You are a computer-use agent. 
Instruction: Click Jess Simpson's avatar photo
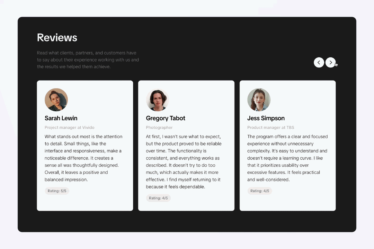point(259,100)
